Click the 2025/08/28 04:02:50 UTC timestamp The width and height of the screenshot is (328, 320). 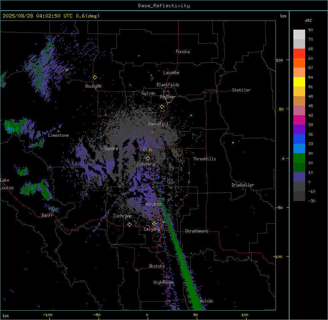[38, 16]
